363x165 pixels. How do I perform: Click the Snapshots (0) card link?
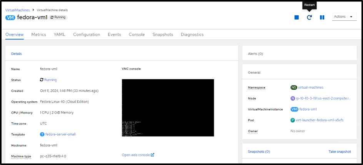point(259,152)
